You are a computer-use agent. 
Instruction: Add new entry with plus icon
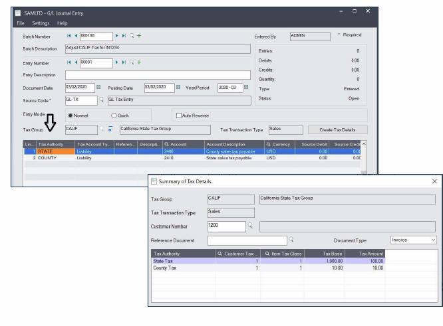click(x=139, y=62)
